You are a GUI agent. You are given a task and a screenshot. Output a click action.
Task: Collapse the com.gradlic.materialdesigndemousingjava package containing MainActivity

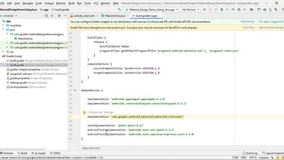(x=7, y=34)
